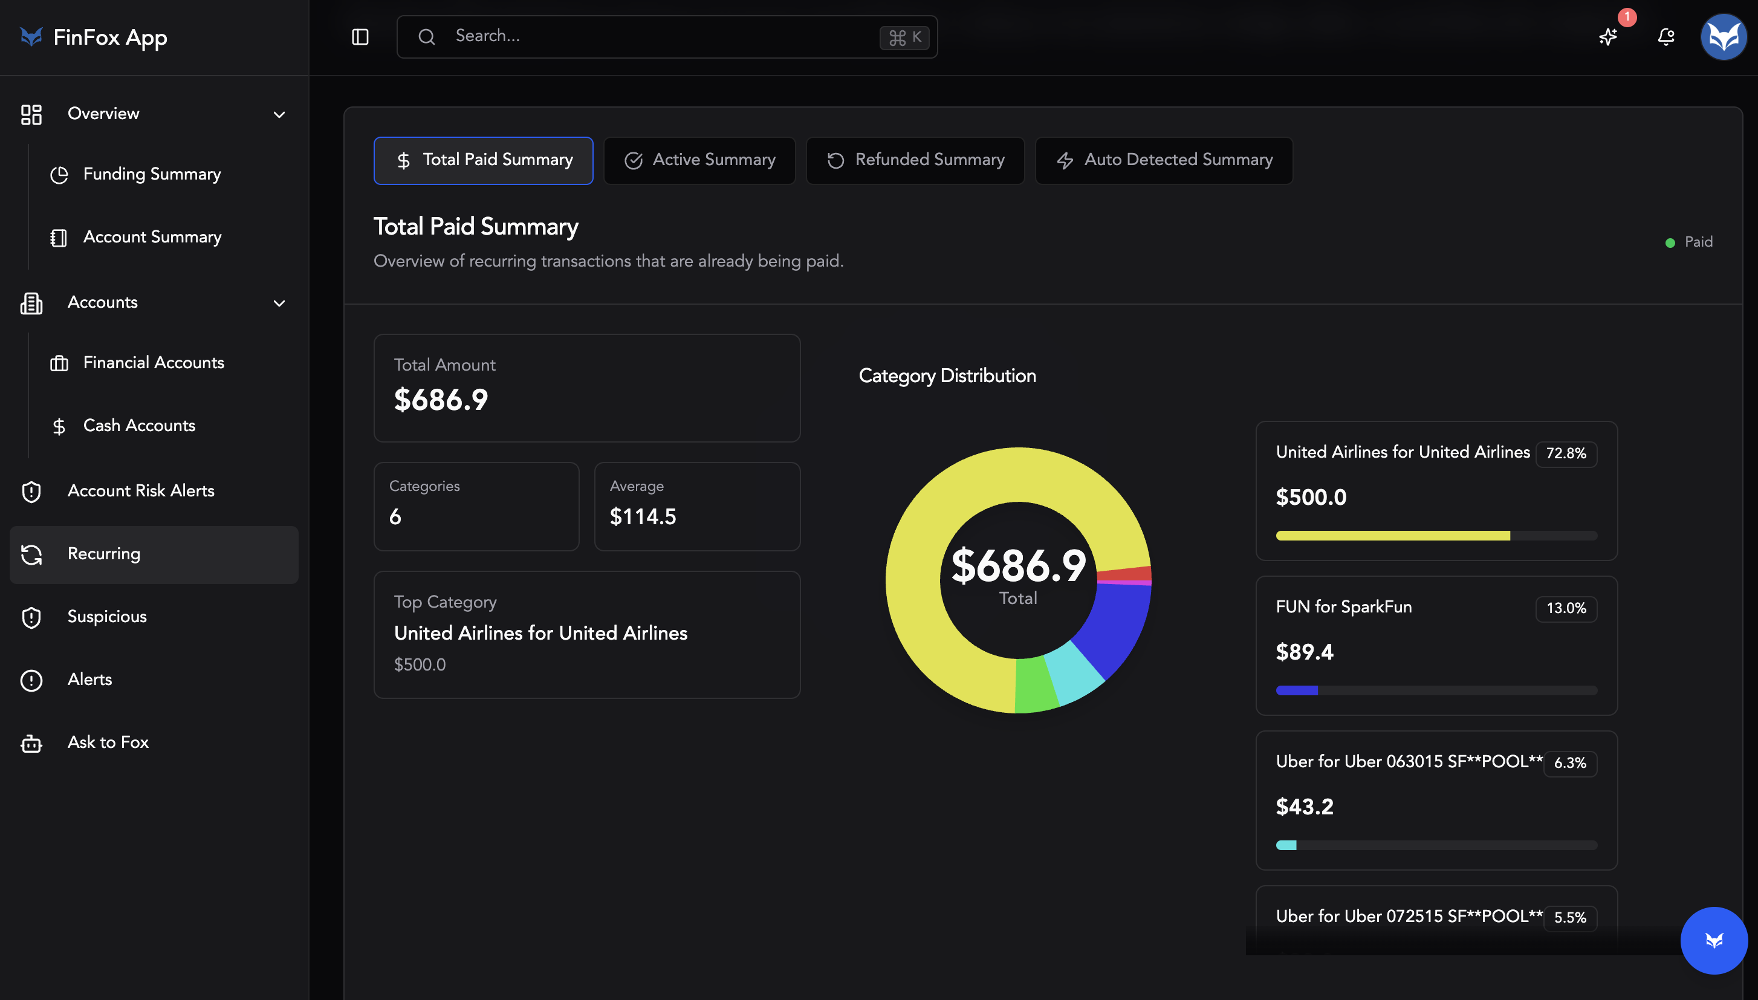Click the Top Category United Airlines card
This screenshot has width=1758, height=1000.
(x=586, y=635)
